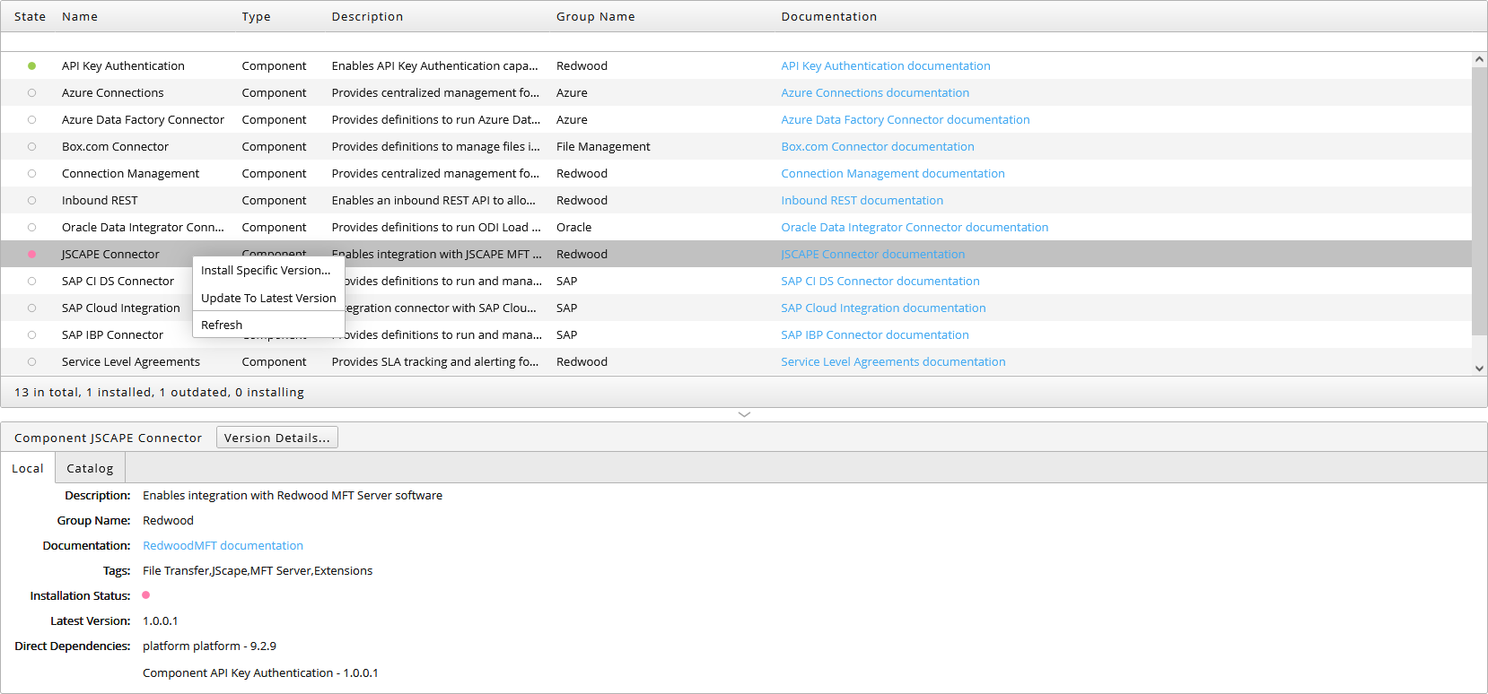This screenshot has height=694, width=1488.
Task: Click the state circle for Oracle Data Integrator
Action: (31, 227)
